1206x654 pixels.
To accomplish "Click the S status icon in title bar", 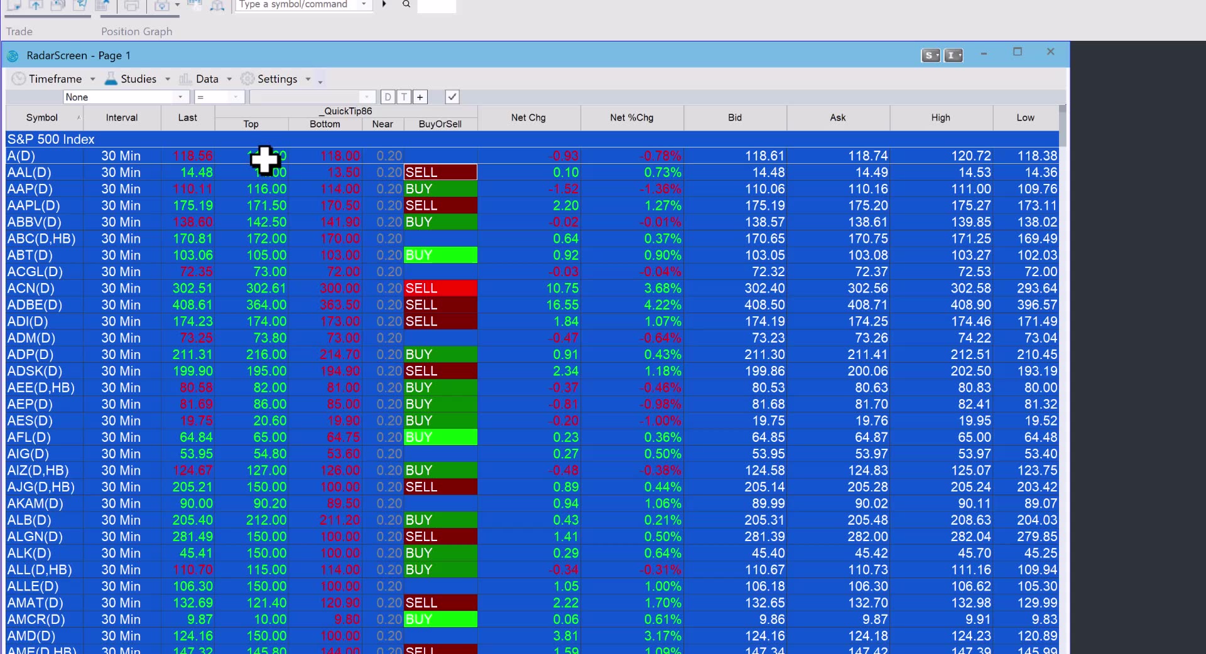I will 930,55.
